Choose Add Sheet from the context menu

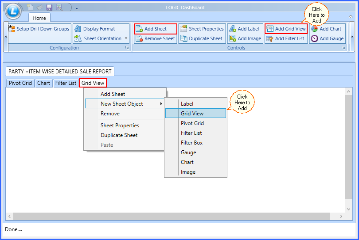pos(125,94)
